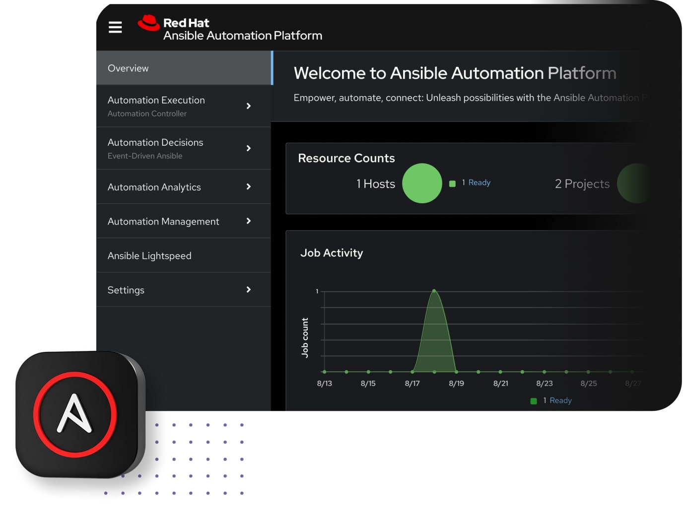This screenshot has width=686, height=514.
Task: Expand the Automation Execution section
Action: (x=248, y=106)
